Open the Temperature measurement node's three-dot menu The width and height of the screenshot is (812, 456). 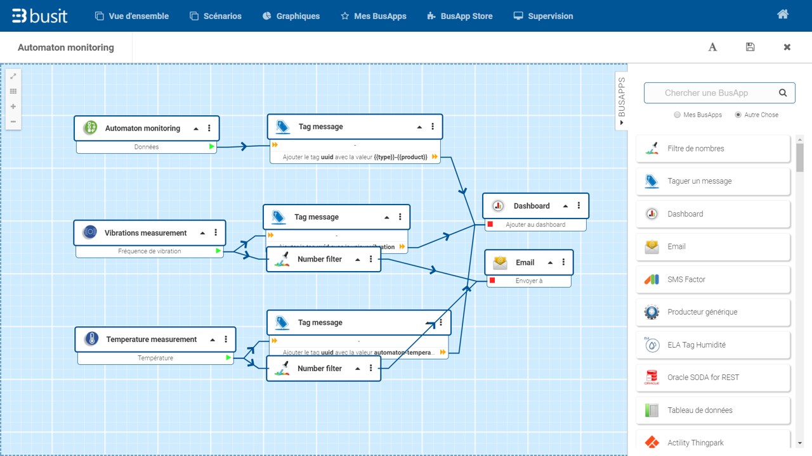click(x=226, y=339)
